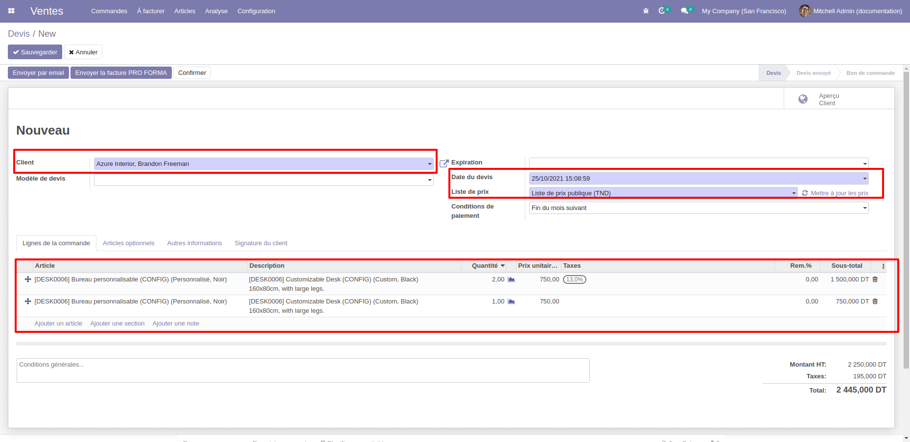Viewport: 910px width, 442px height.
Task: Click Ajouter une section link
Action: click(117, 324)
